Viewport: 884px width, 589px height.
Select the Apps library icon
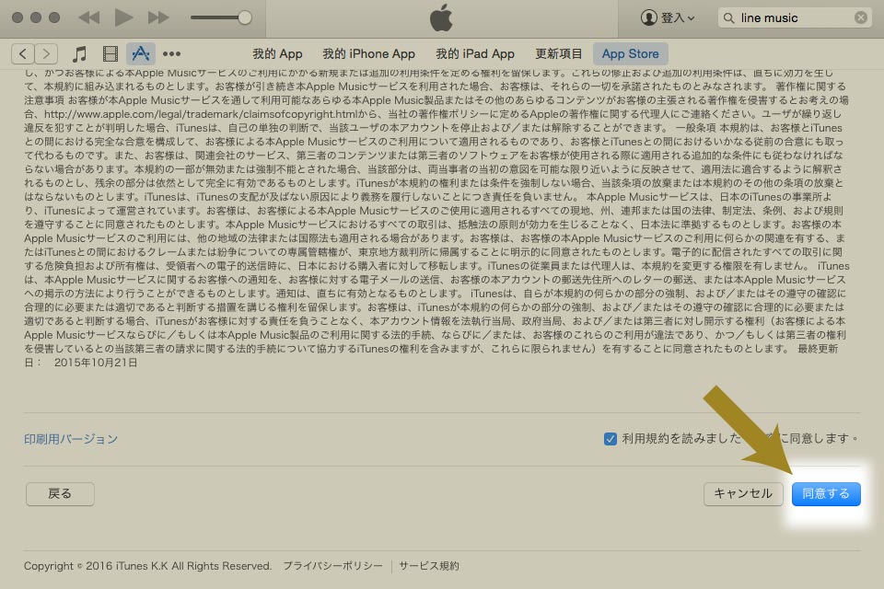coord(140,54)
